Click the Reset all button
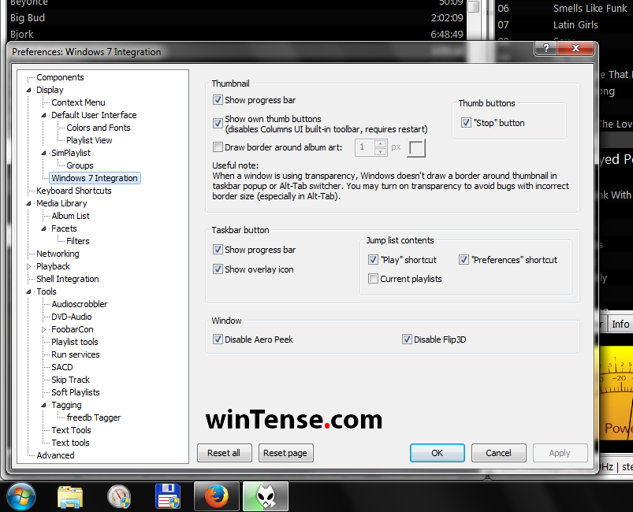The image size is (633, 512). point(224,453)
